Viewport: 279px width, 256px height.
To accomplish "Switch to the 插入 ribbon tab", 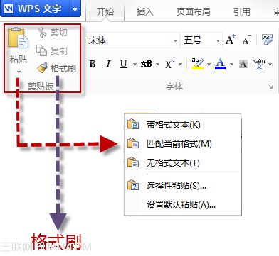I will (x=145, y=11).
